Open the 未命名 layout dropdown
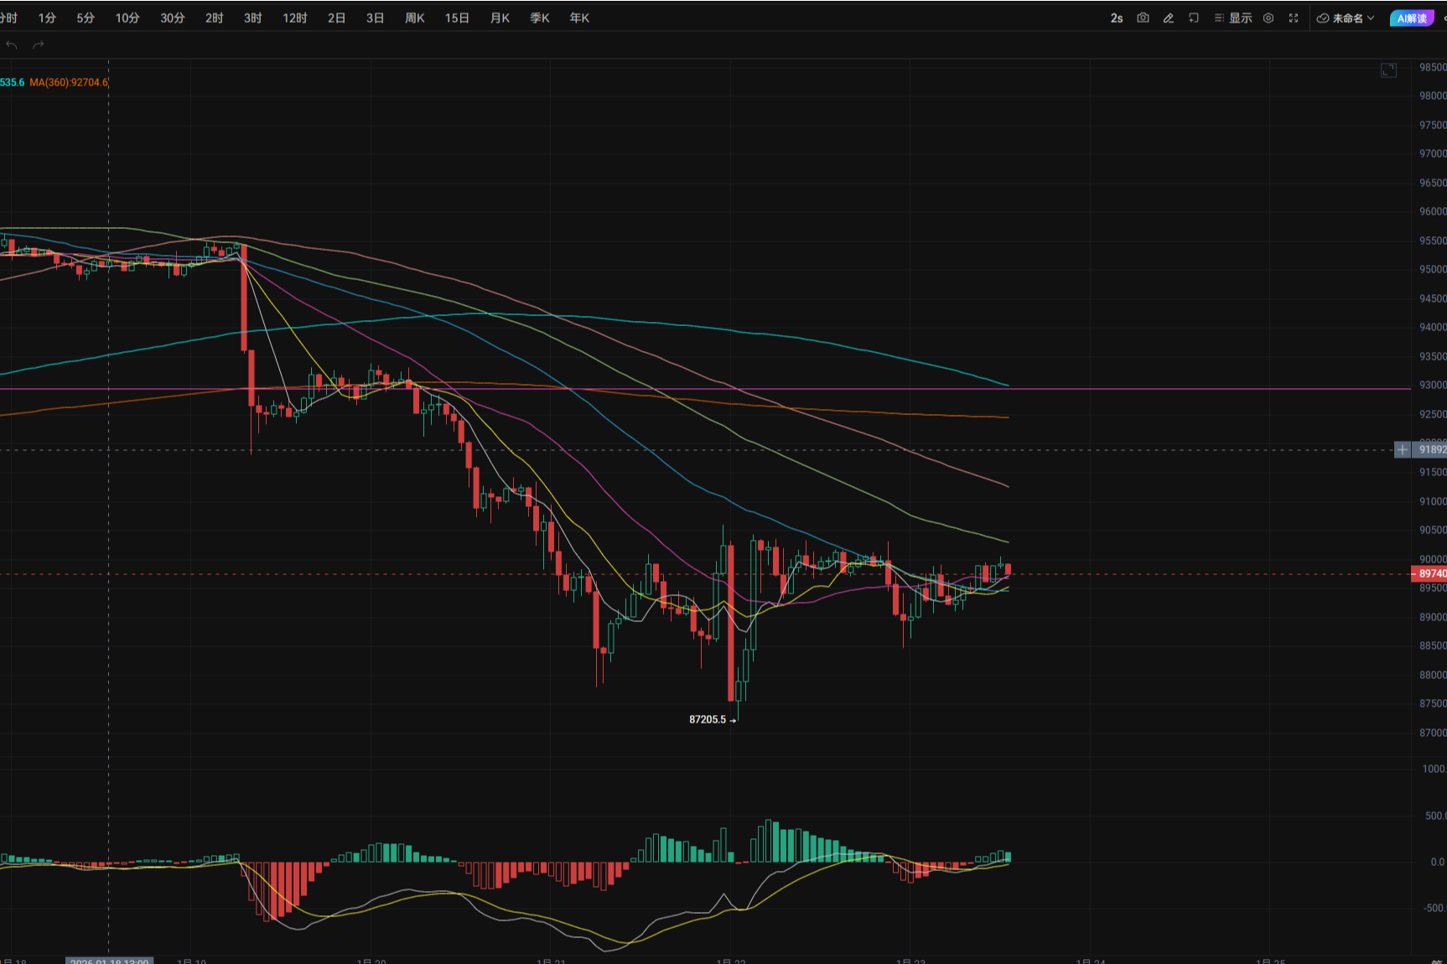 pyautogui.click(x=1346, y=18)
